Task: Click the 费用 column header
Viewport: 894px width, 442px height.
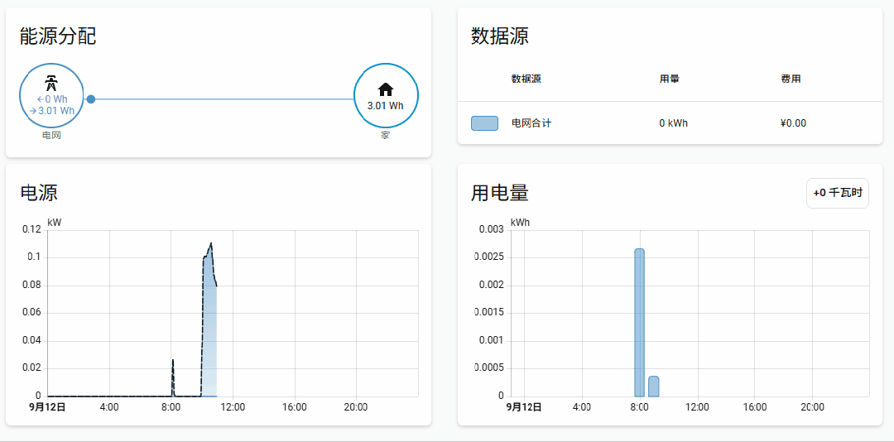Action: pos(791,79)
